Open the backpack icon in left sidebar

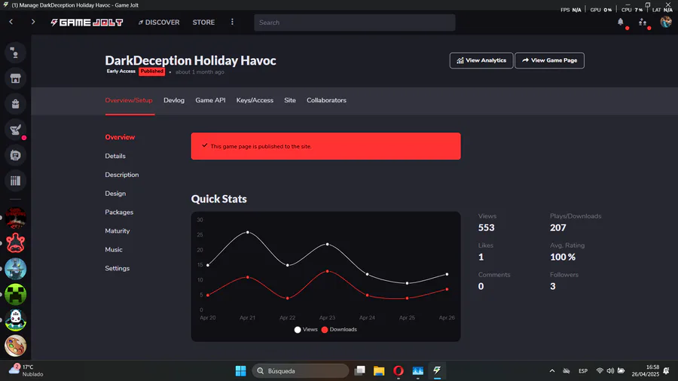tap(15, 104)
